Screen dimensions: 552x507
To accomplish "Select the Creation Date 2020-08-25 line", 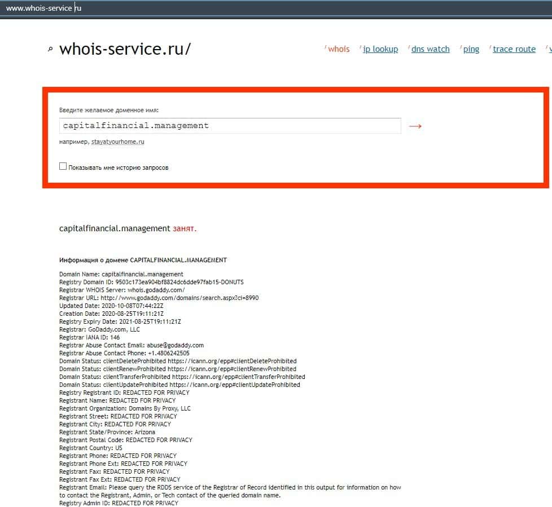I will click(x=111, y=314).
